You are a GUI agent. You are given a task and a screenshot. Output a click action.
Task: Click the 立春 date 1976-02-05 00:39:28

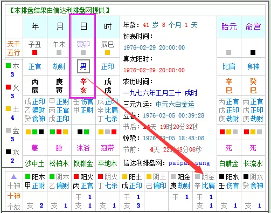point(173,115)
